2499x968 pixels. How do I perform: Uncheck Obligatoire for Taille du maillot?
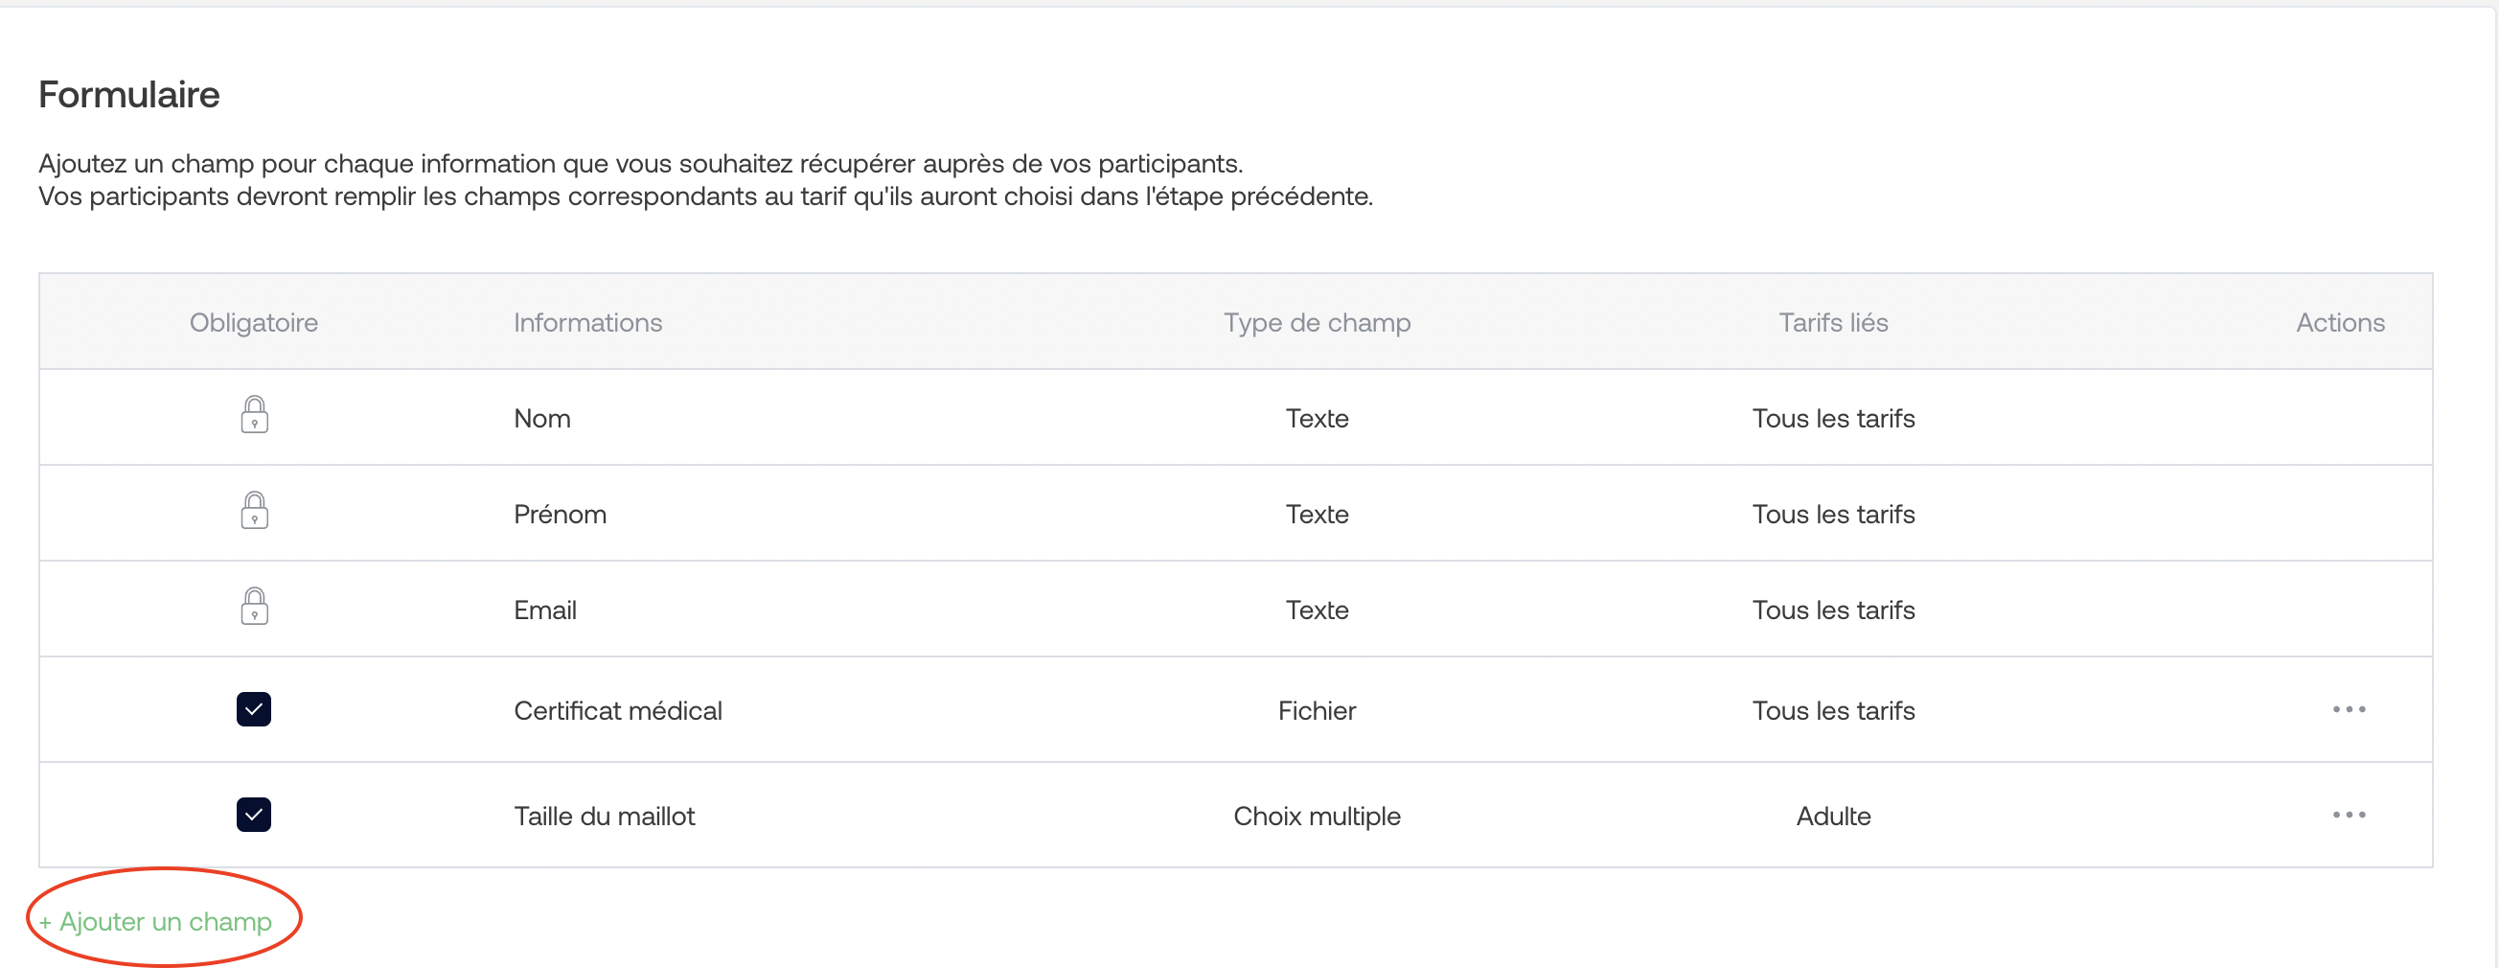[254, 816]
